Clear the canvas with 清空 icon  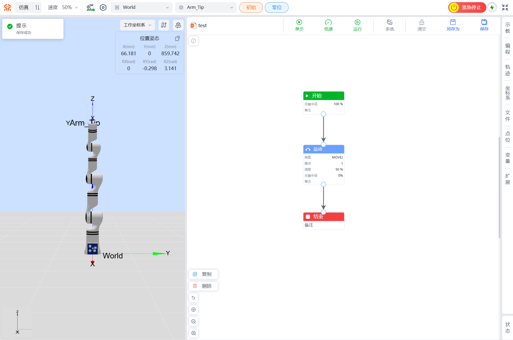pyautogui.click(x=421, y=22)
